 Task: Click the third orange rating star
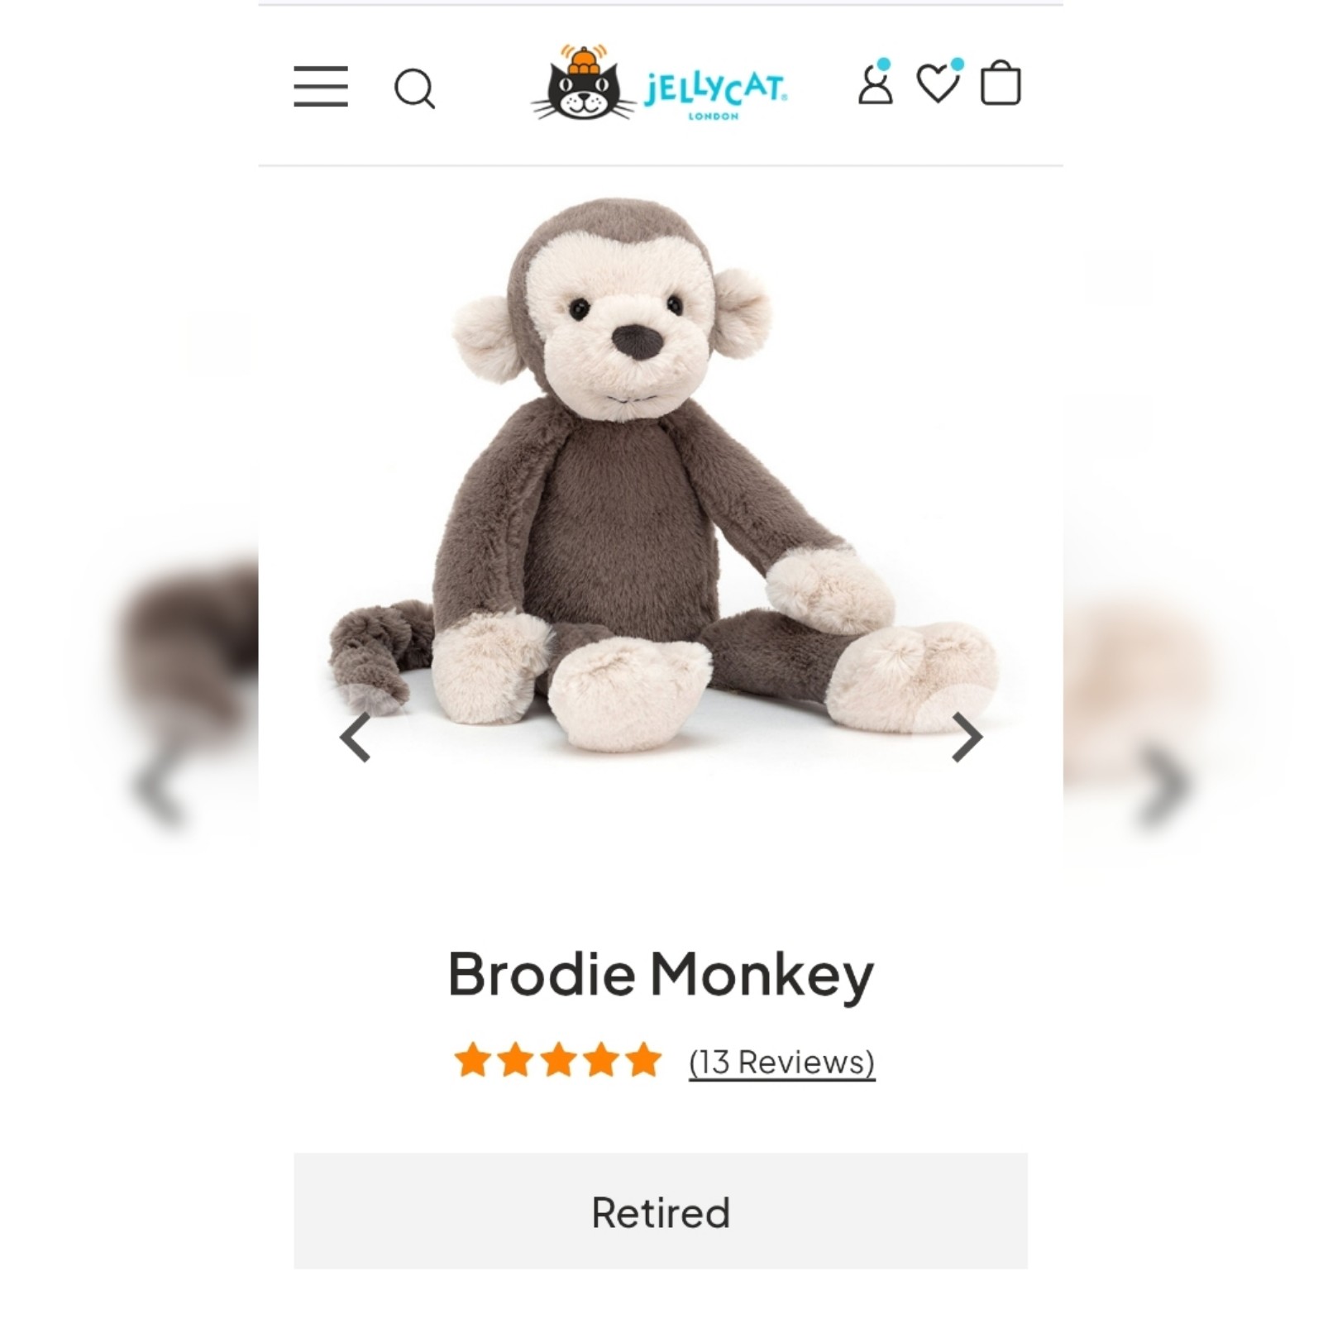558,1060
